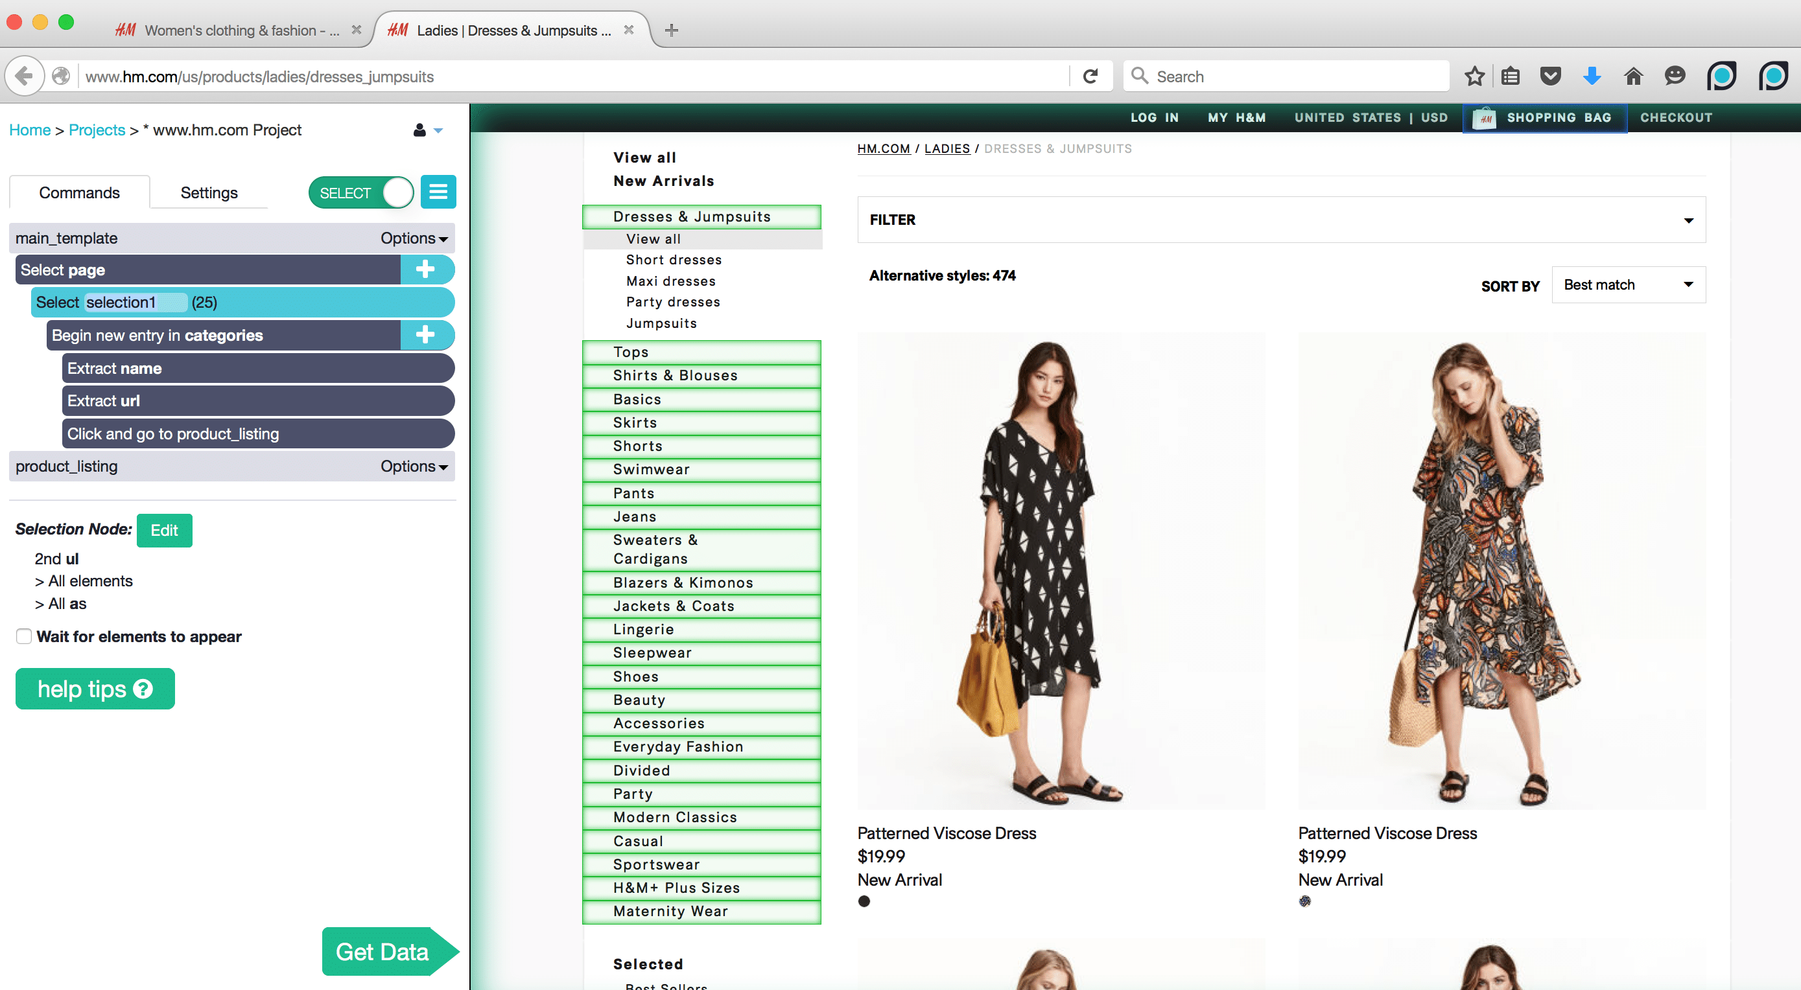Expand the FILTER panel chevron
The width and height of the screenshot is (1801, 990).
point(1688,220)
